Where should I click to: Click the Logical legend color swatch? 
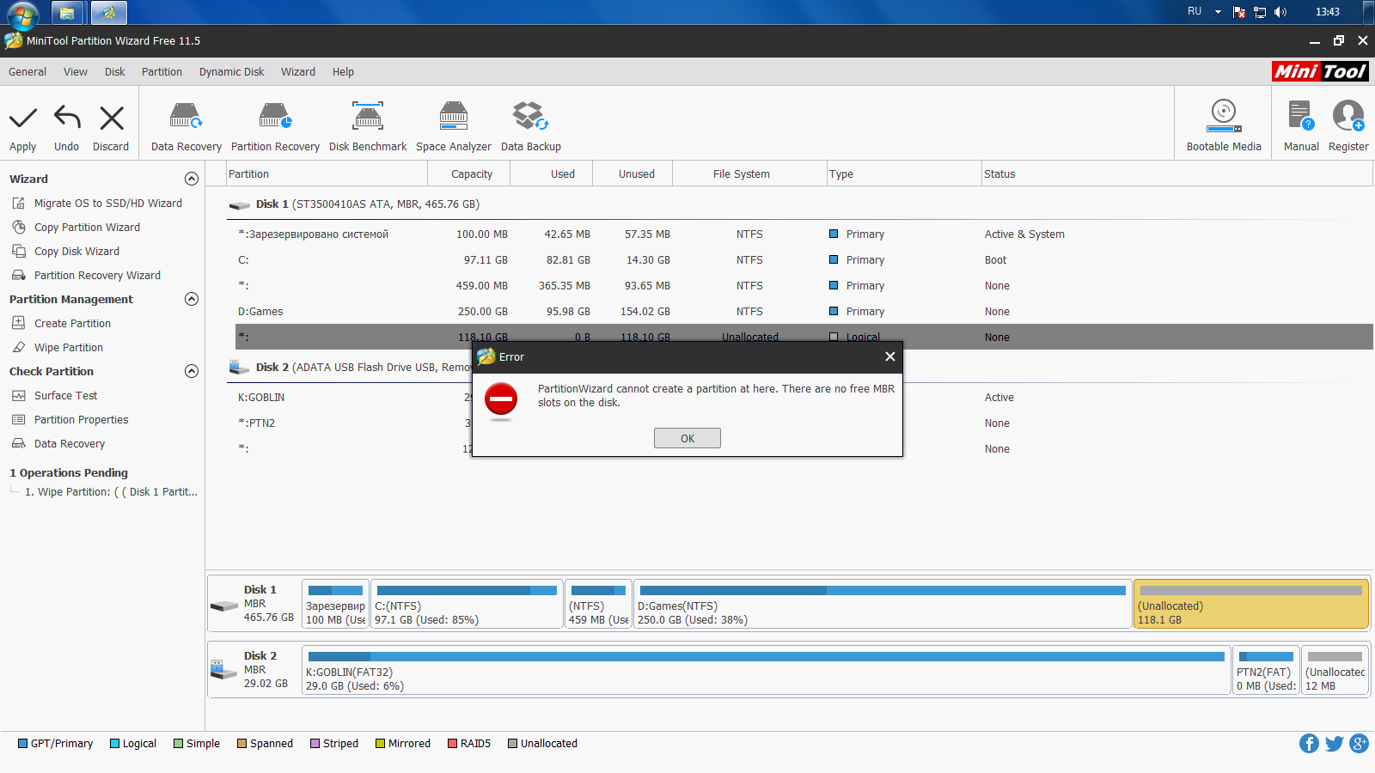[x=114, y=744]
